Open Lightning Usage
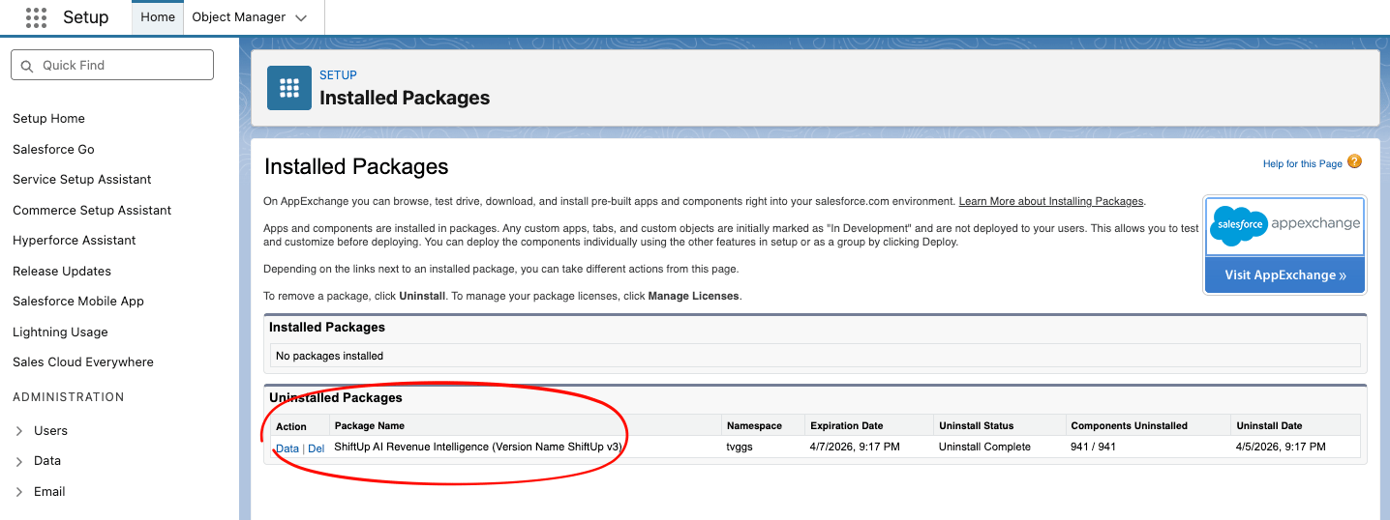 (x=60, y=332)
